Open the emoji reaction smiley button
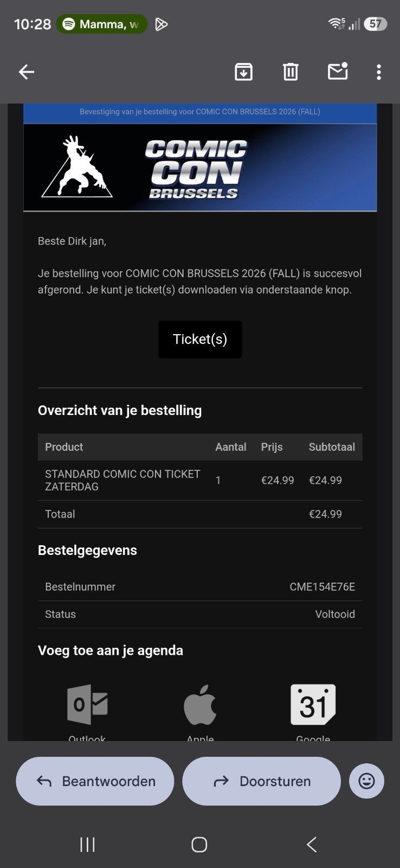The width and height of the screenshot is (400, 868). (367, 781)
